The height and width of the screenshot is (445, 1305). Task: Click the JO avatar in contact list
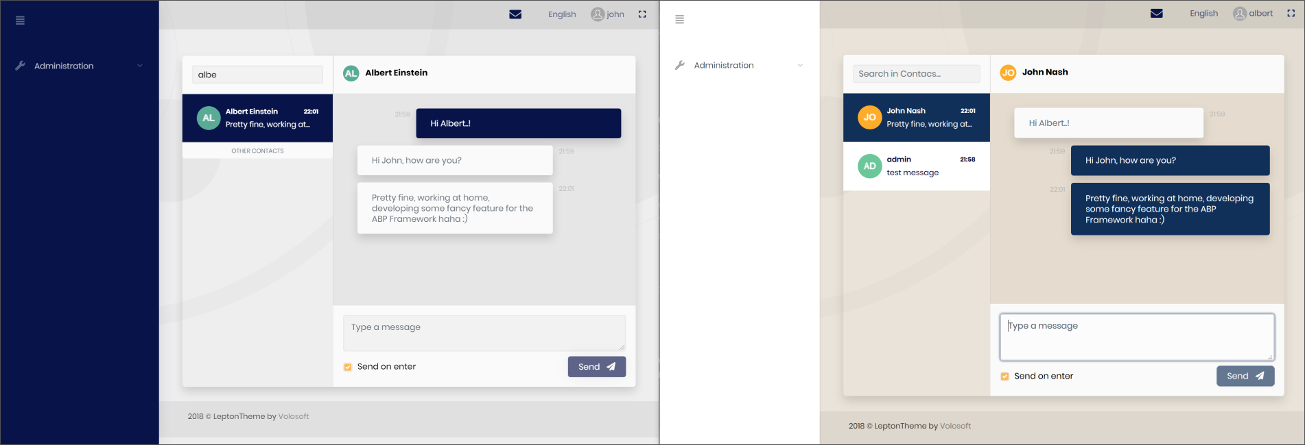tap(869, 118)
